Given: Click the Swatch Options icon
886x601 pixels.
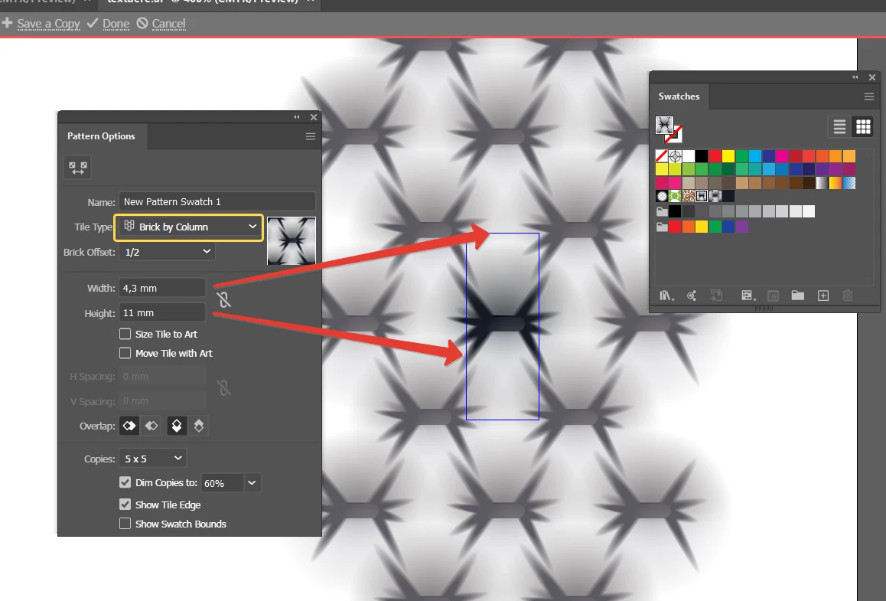Looking at the screenshot, I should pyautogui.click(x=773, y=295).
